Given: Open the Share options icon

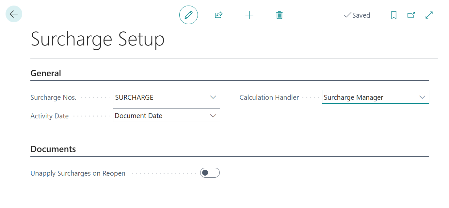Looking at the screenshot, I should pos(218,15).
